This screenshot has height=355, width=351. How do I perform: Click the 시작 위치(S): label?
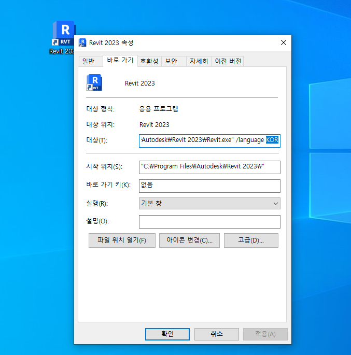coord(104,167)
